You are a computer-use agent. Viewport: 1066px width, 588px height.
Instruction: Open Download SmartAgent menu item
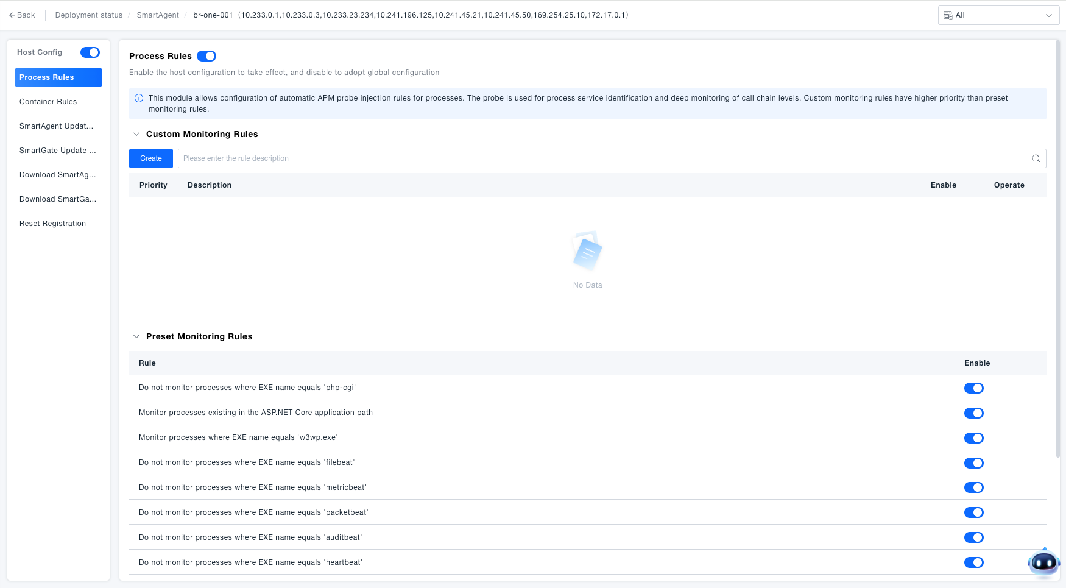coord(58,175)
